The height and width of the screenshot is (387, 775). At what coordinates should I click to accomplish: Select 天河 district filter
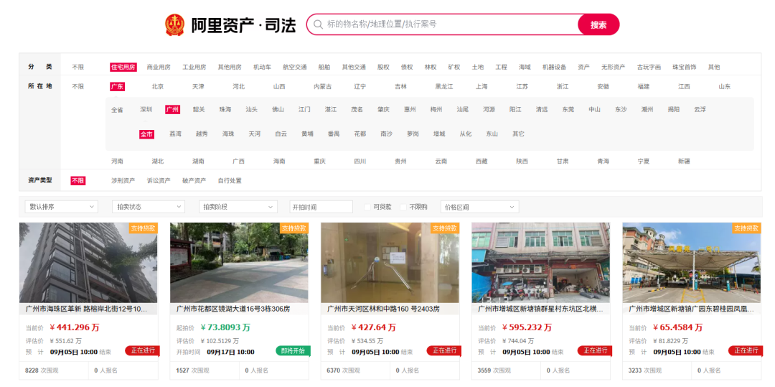point(255,134)
